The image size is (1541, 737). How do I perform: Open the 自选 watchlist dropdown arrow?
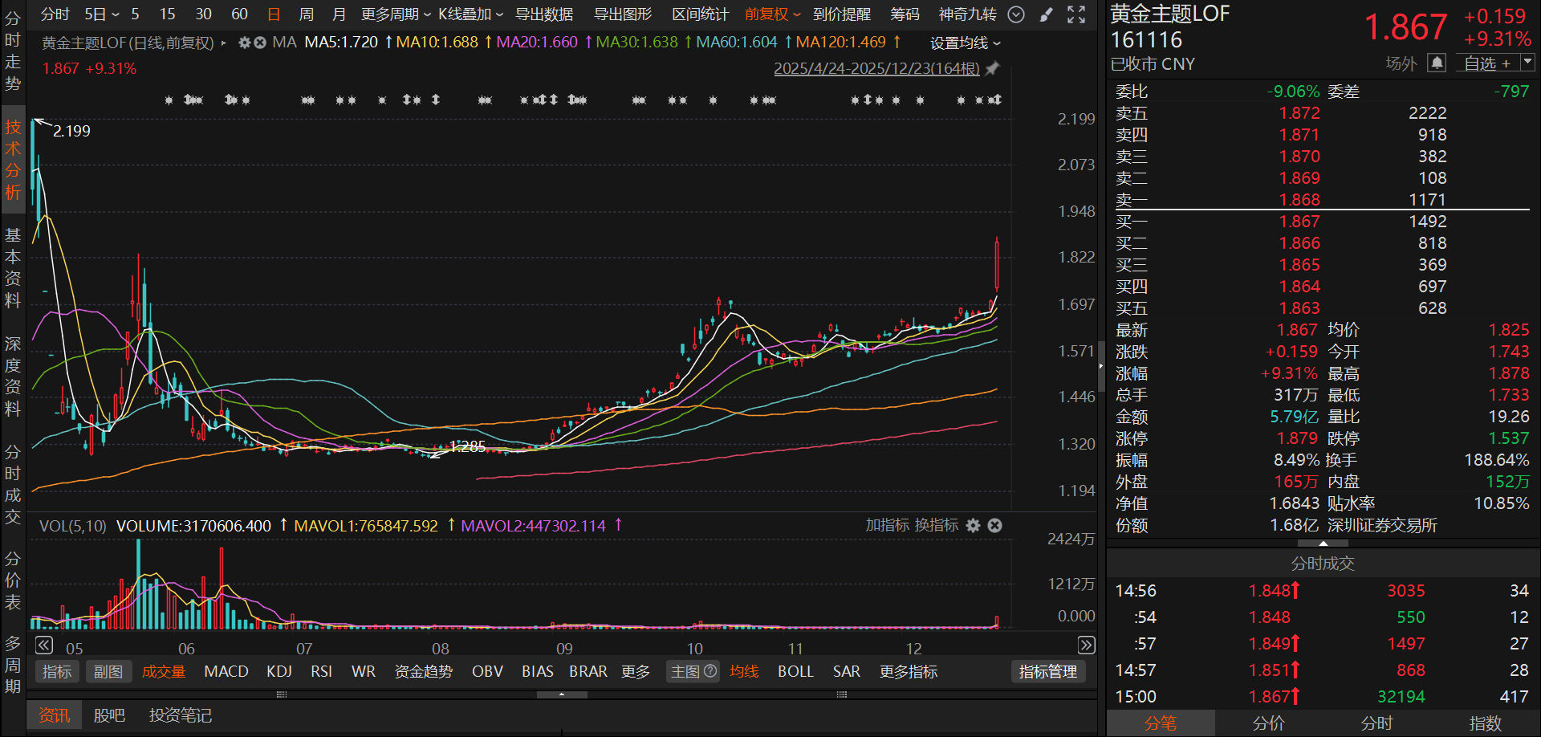tap(1527, 62)
